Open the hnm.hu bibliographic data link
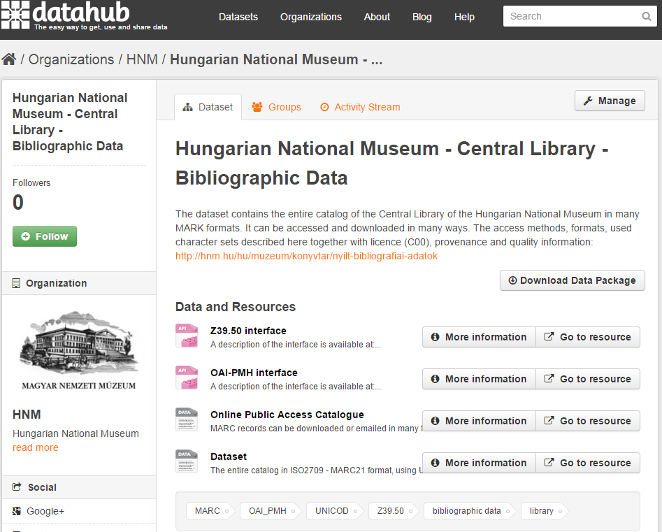 pyautogui.click(x=306, y=256)
